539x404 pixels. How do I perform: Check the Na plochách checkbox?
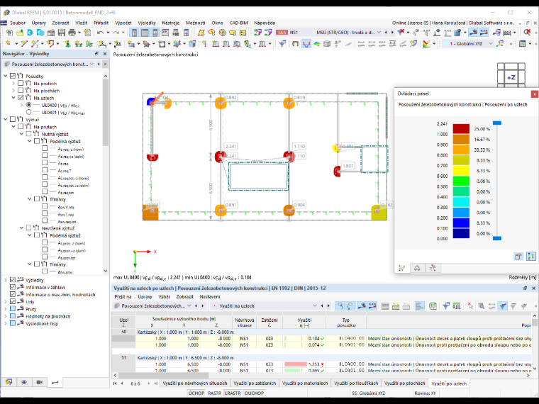[x=21, y=90]
